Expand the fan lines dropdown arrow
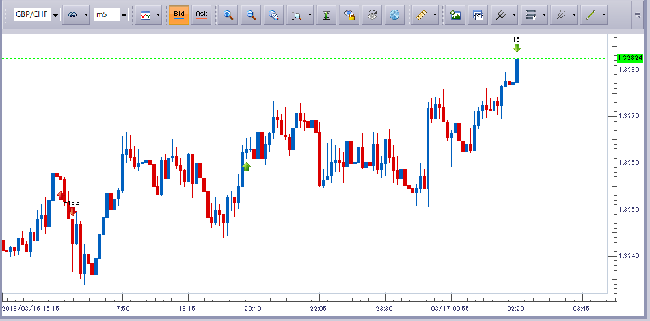This screenshot has width=650, height=321. [574, 15]
